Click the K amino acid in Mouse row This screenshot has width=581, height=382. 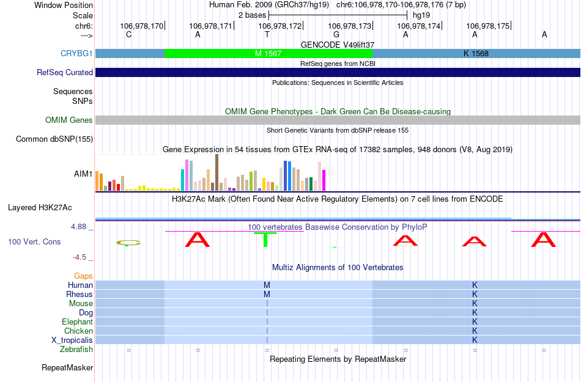click(475, 304)
